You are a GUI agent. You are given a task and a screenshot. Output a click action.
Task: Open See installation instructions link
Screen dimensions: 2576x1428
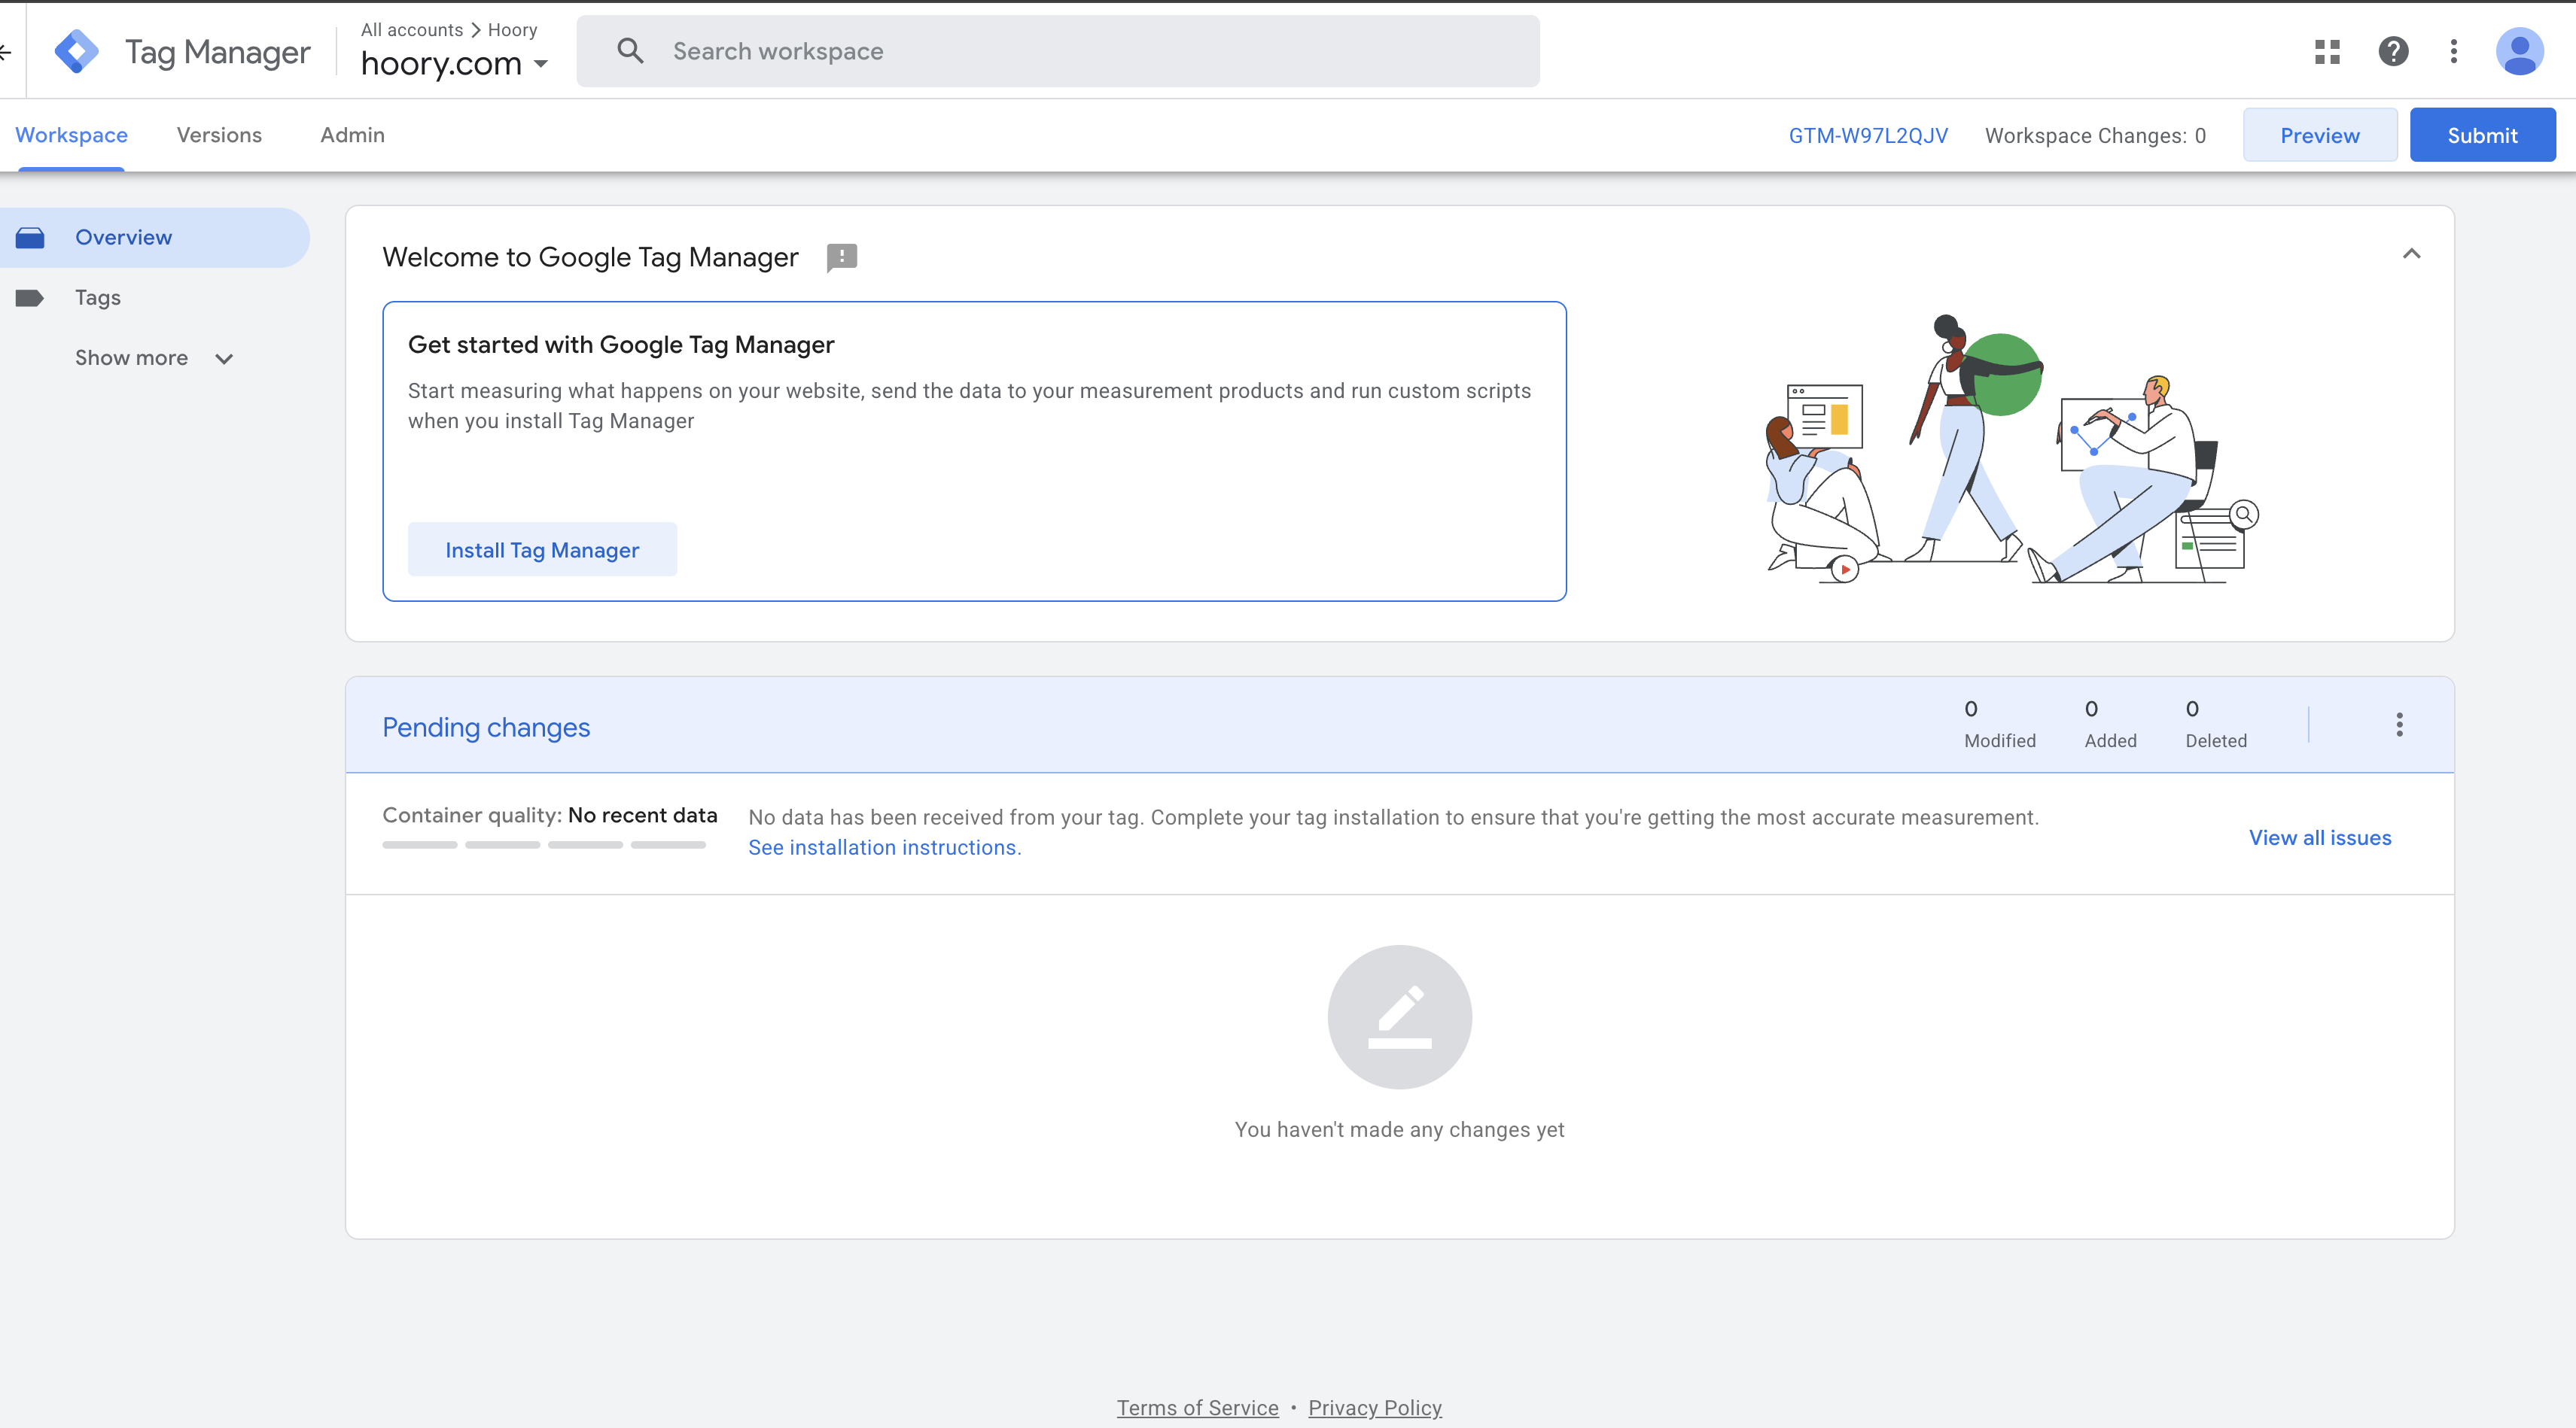tap(885, 847)
